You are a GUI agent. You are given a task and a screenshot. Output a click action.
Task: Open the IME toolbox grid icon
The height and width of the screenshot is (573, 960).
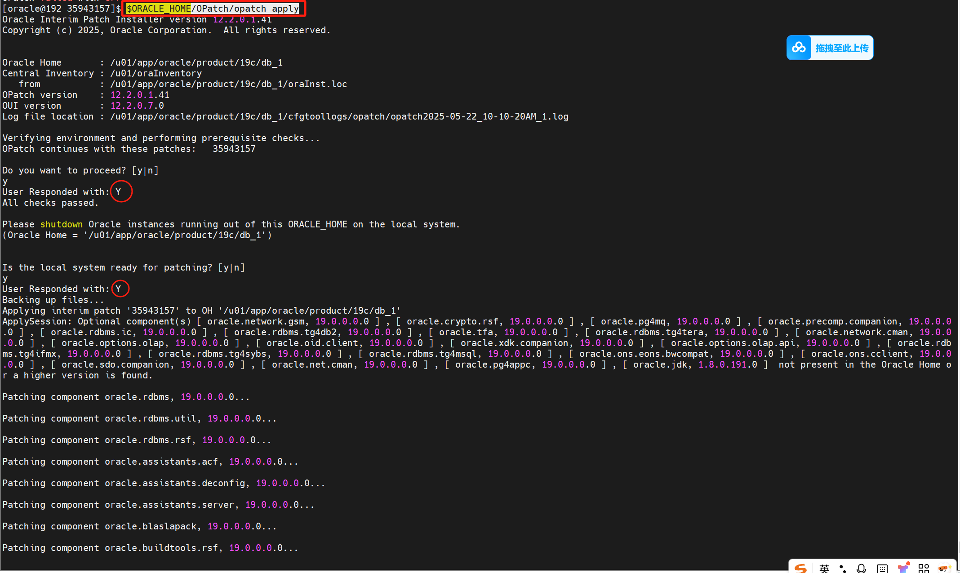924,569
